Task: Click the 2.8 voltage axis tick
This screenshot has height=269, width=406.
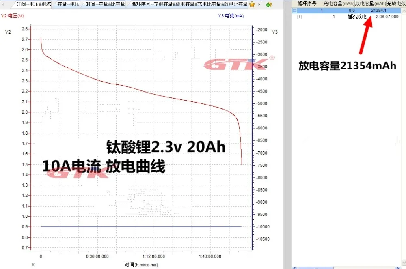Action: coord(25,29)
